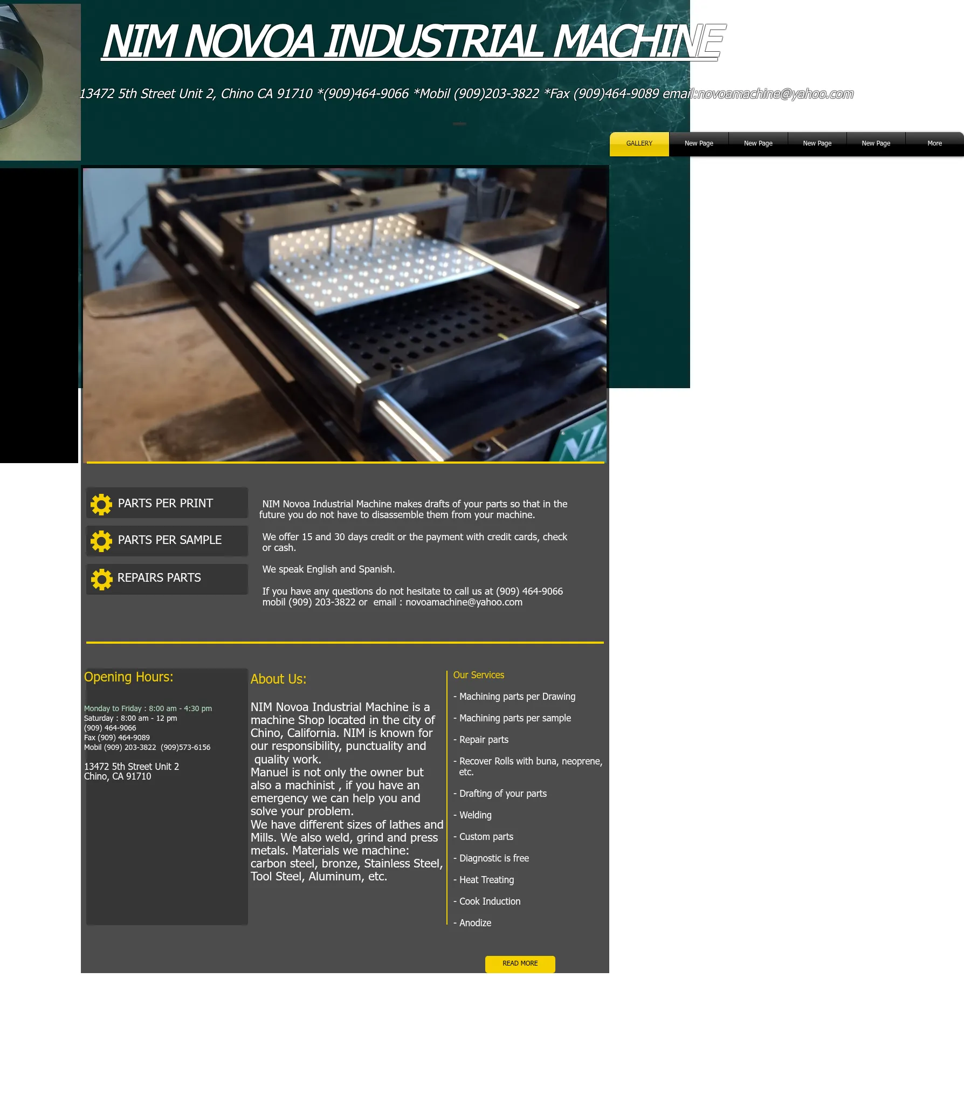The image size is (964, 1116).
Task: Expand the More navigation menu
Action: [x=934, y=144]
